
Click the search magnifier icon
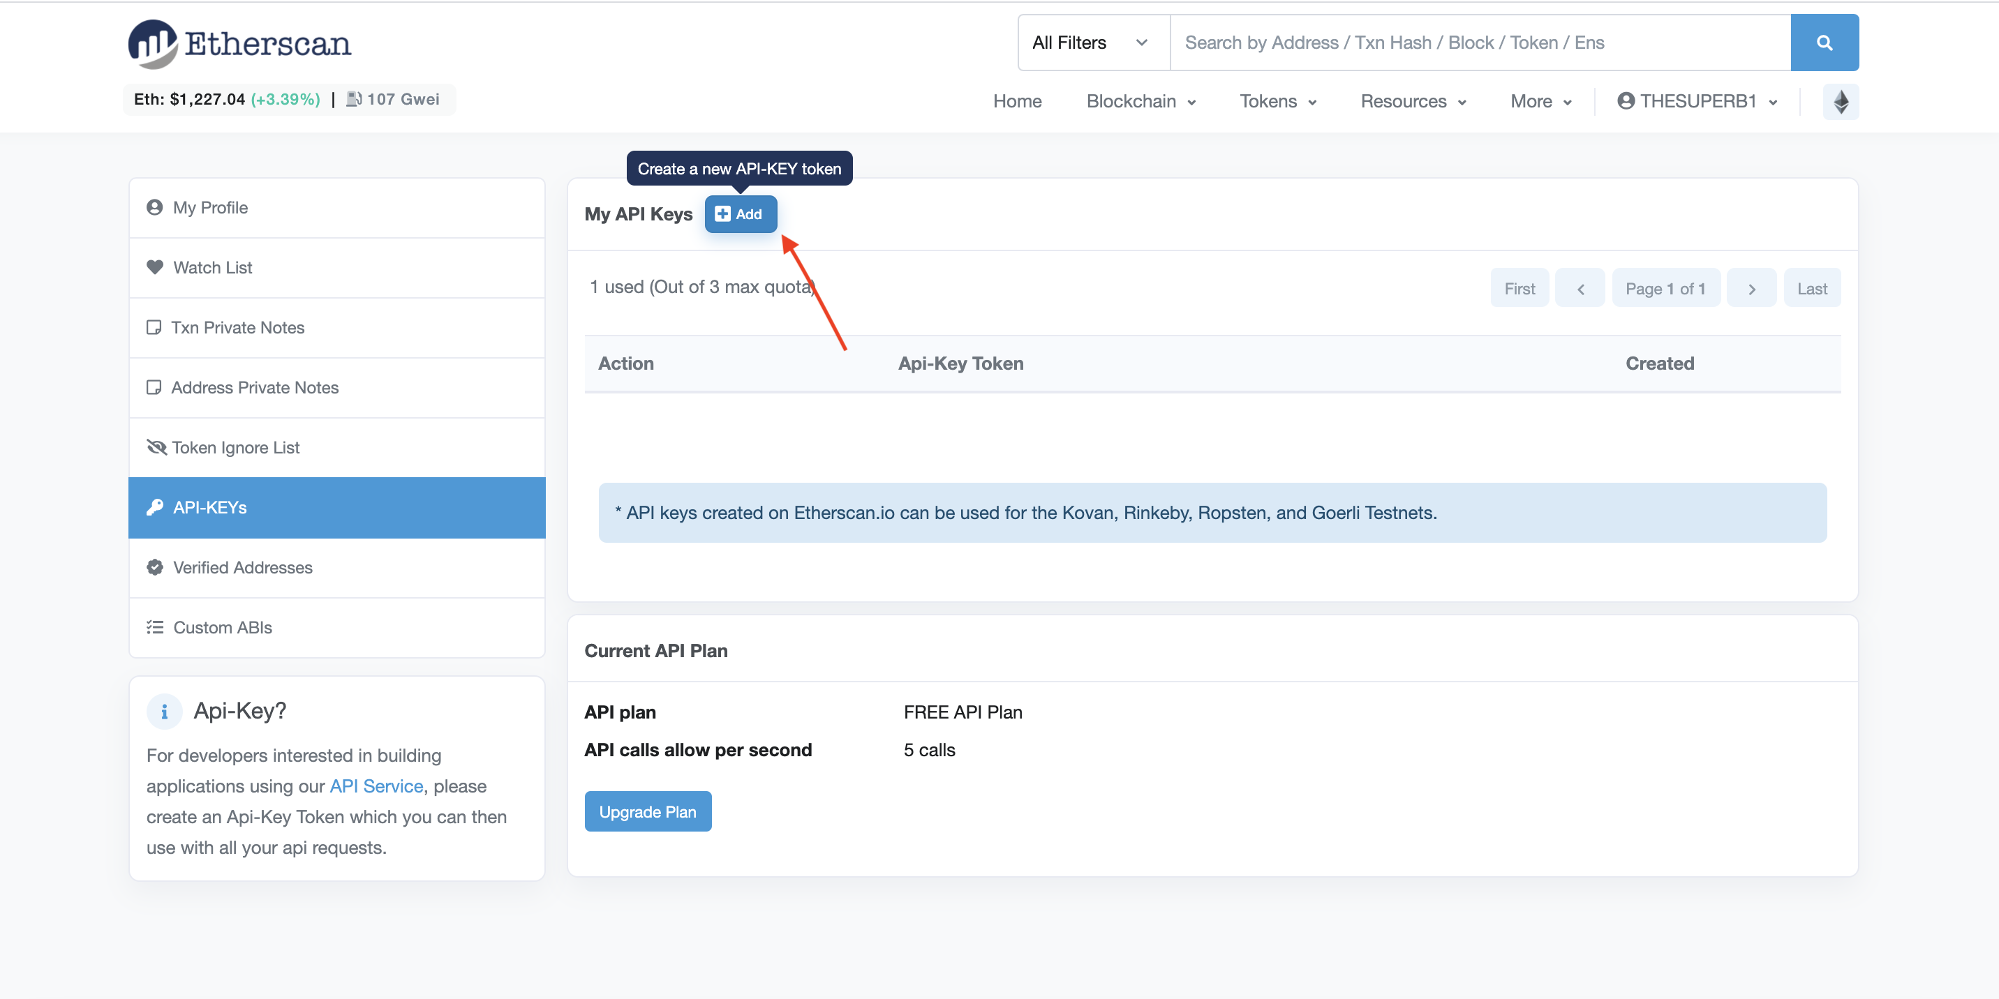pyautogui.click(x=1824, y=42)
